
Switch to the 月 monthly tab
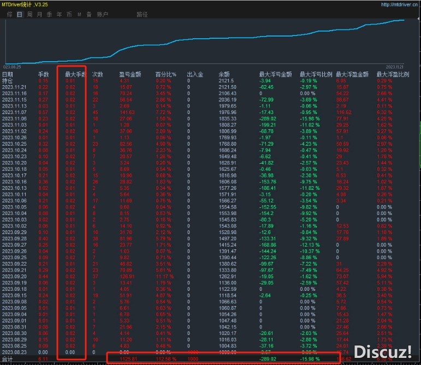(39, 14)
